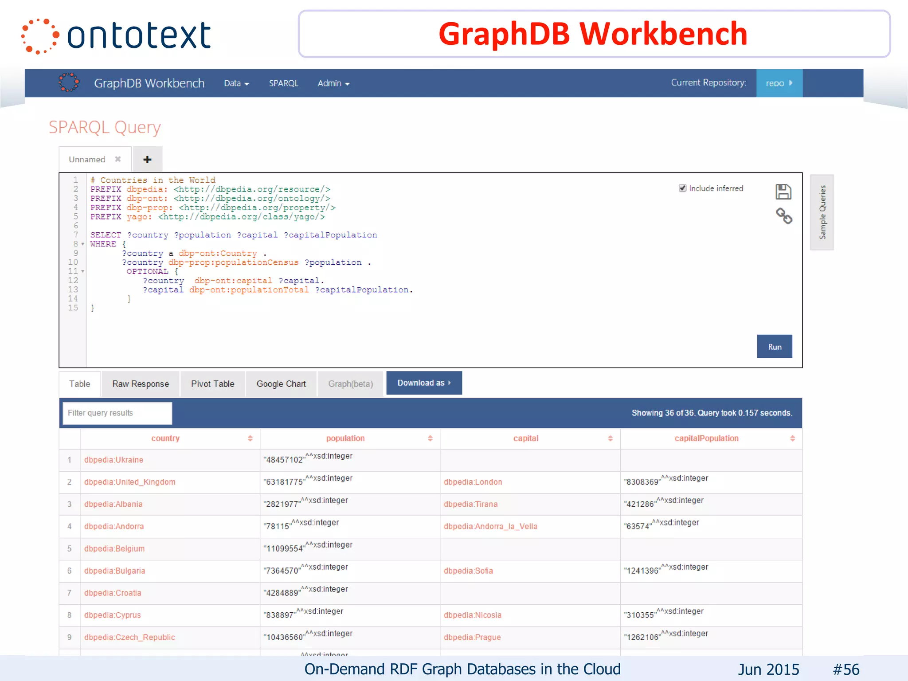
Task: Switch to the Raw Response tab
Action: tap(141, 384)
